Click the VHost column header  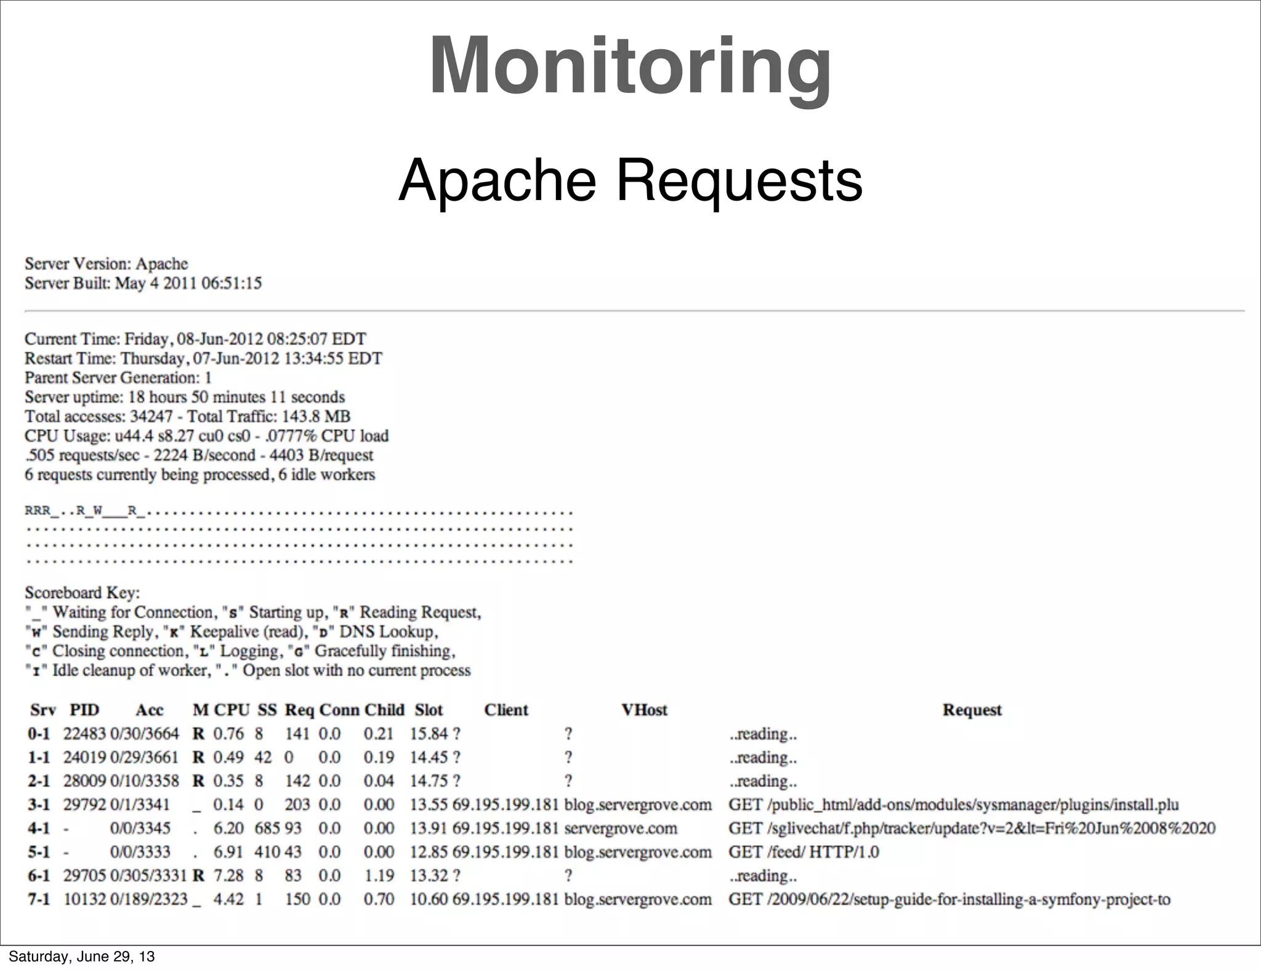point(644,710)
